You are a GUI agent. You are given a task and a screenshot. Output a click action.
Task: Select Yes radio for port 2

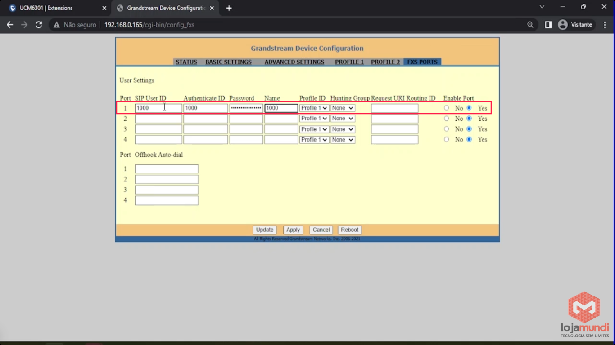coord(469,119)
